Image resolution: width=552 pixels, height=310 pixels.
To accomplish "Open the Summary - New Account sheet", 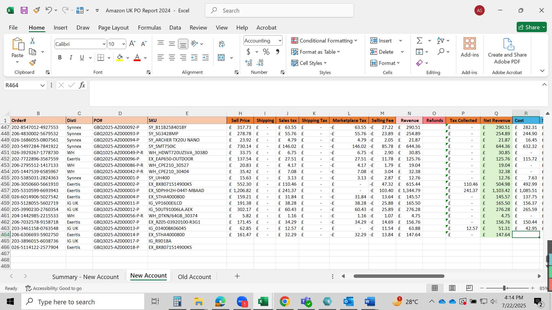I will pyautogui.click(x=85, y=277).
